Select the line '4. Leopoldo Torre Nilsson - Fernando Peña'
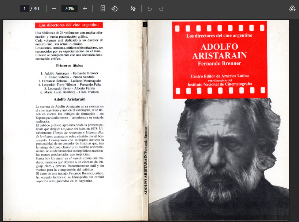 pos(70,84)
